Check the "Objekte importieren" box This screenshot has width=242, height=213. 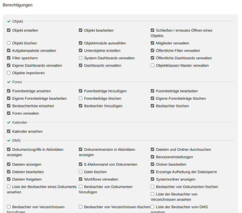[x=9, y=73]
